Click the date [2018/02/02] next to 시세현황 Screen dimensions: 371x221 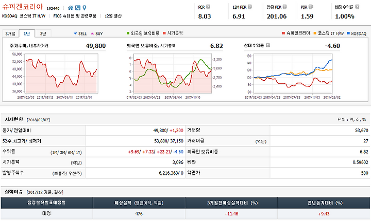[38, 120]
